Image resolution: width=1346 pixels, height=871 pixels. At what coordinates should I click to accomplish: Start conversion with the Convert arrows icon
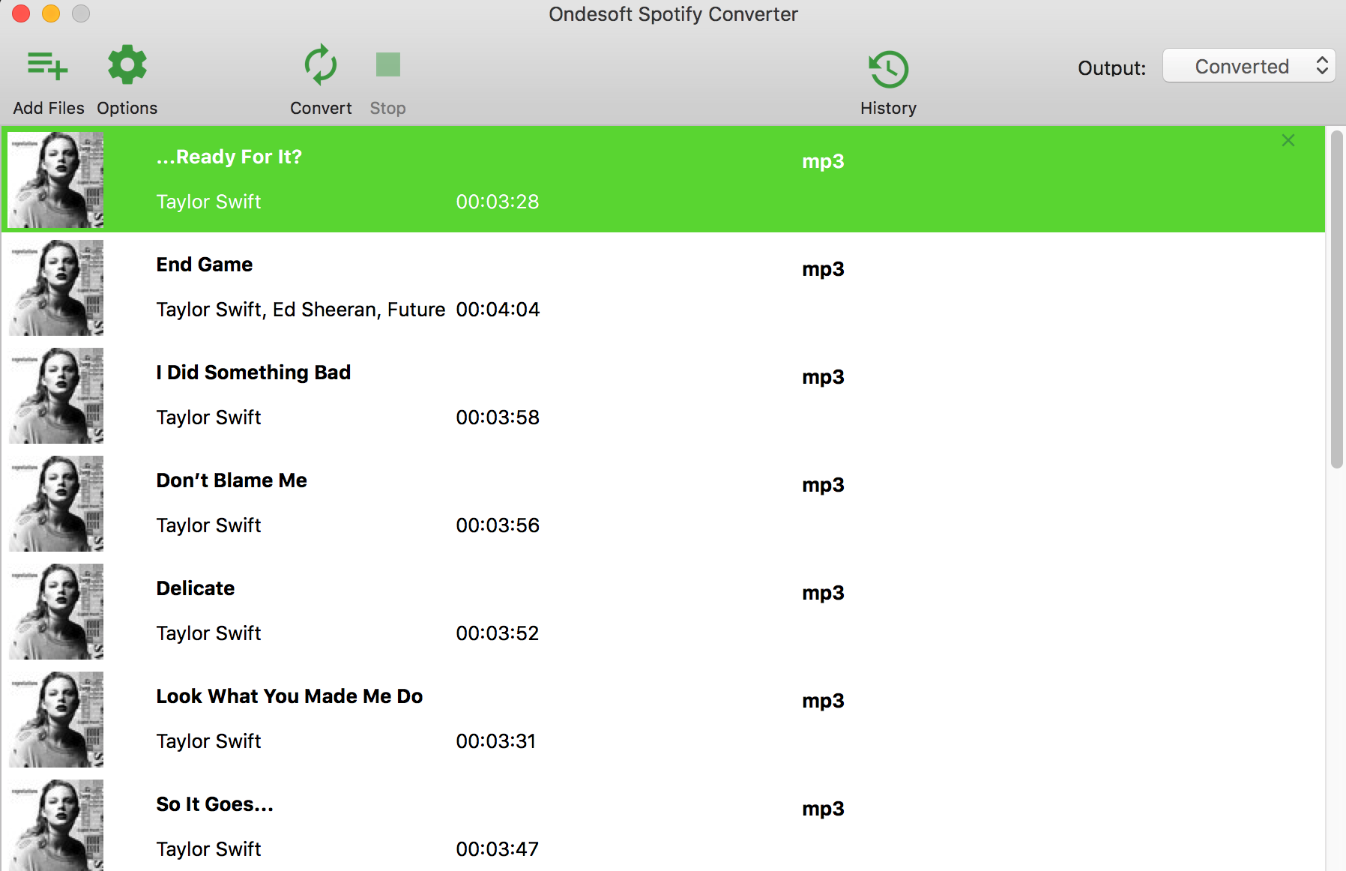[321, 64]
